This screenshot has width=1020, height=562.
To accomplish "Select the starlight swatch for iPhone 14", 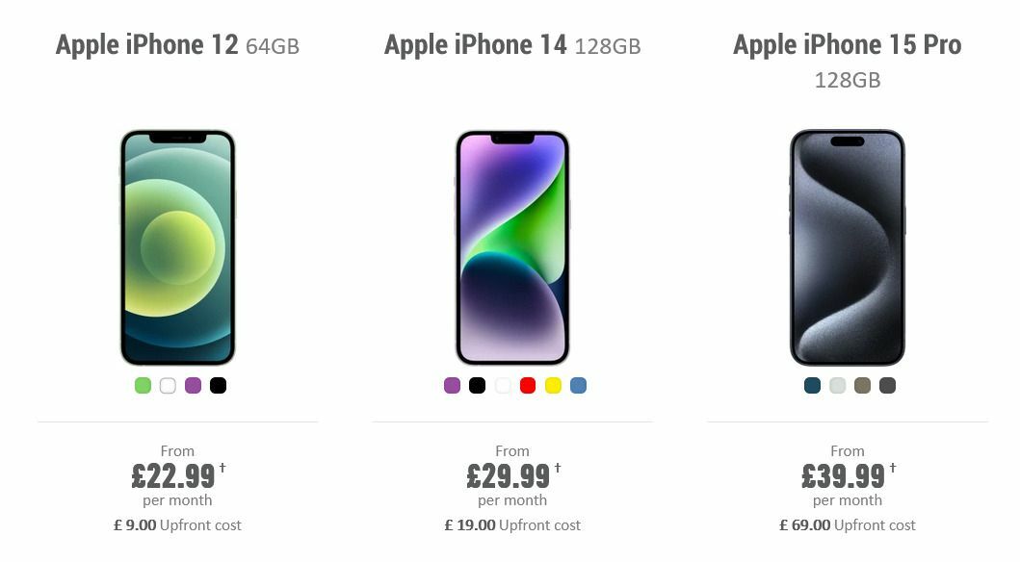I will pyautogui.click(x=502, y=386).
